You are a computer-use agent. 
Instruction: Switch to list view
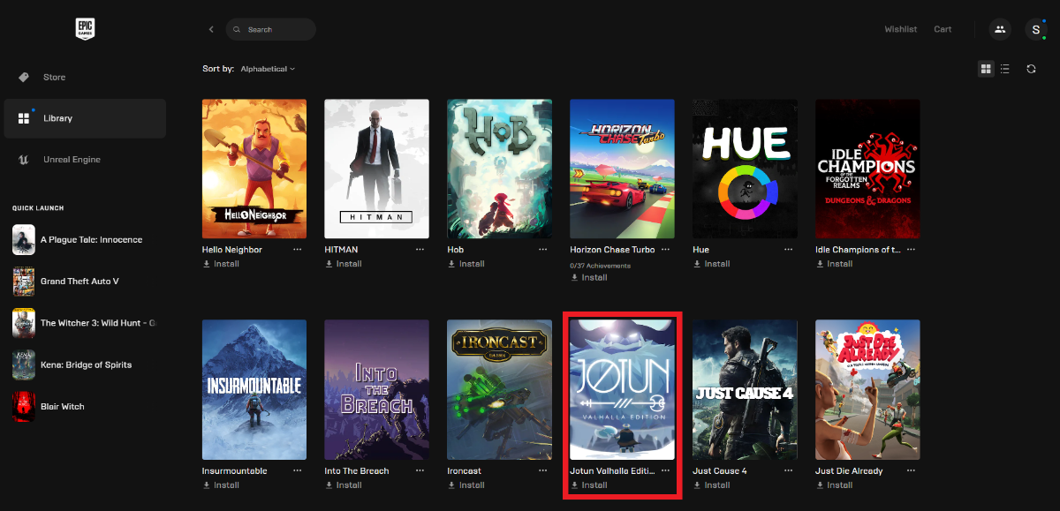coord(1004,69)
